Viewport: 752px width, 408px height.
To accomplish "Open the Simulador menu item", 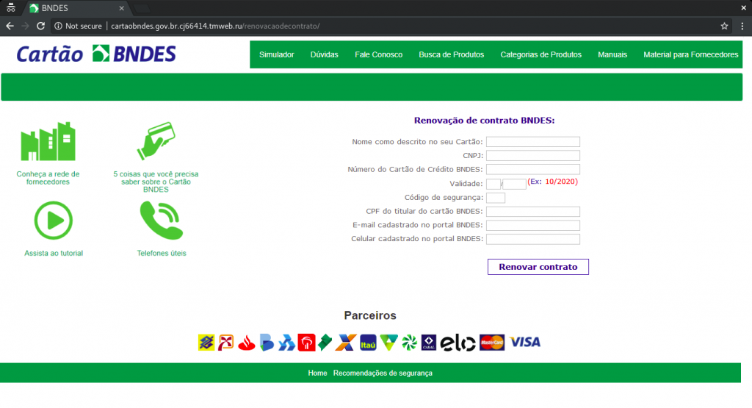I will (276, 54).
